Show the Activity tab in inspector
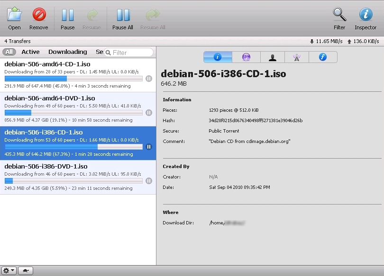Screen dimensions: 384x276 (246, 57)
